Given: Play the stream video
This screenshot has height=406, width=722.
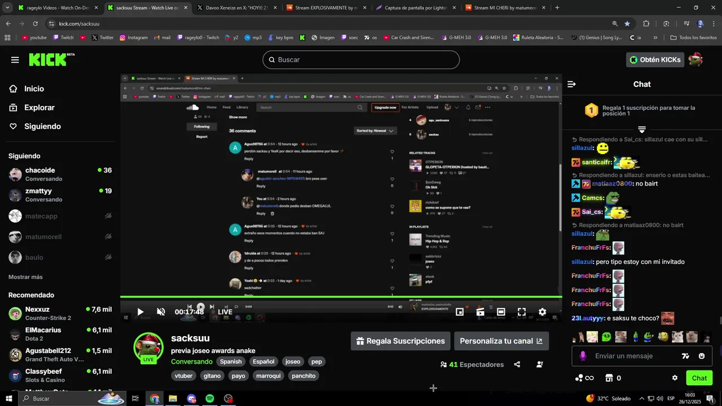Looking at the screenshot, I should pos(140,312).
